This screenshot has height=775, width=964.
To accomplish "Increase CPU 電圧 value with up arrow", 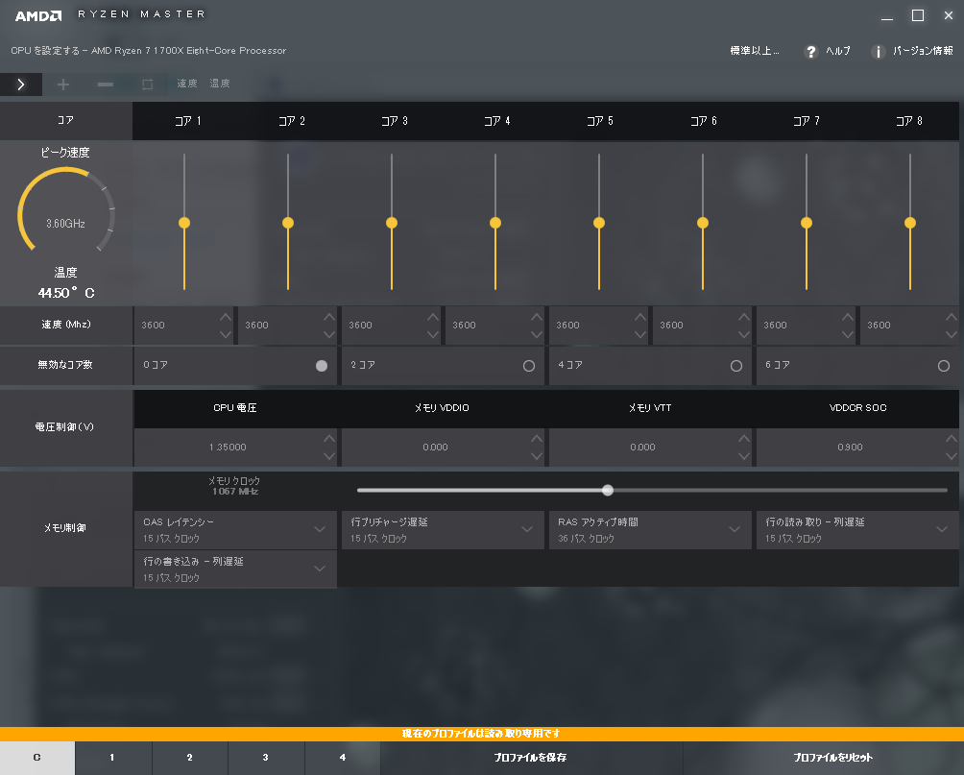I will point(329,439).
